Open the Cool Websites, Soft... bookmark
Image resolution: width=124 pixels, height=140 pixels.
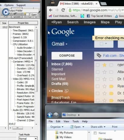click(63, 16)
